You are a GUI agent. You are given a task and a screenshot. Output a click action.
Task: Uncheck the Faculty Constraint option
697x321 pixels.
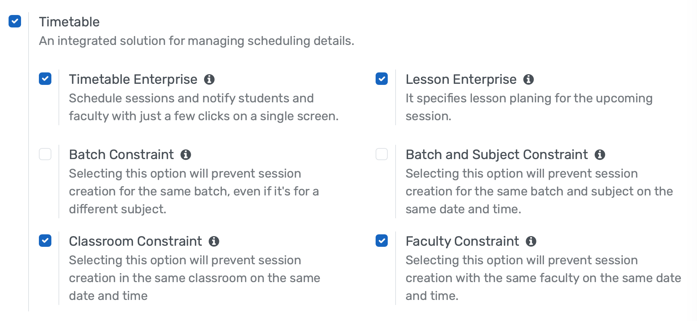tap(382, 241)
